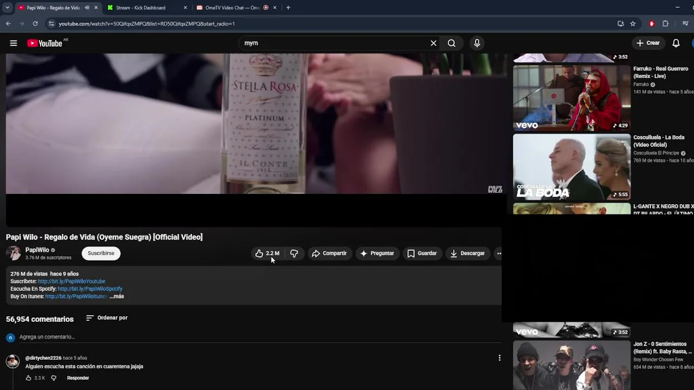Open the red recording extension icon
Image resolution: width=694 pixels, height=390 pixels.
click(652, 24)
